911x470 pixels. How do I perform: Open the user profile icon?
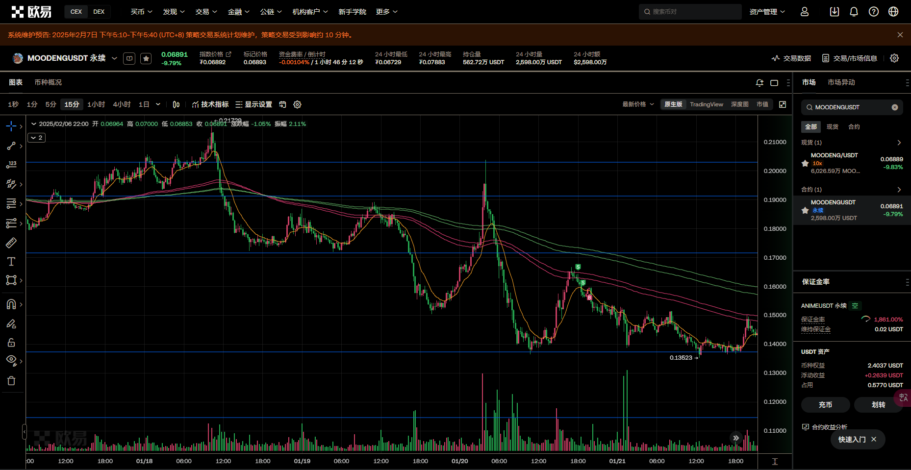click(805, 12)
